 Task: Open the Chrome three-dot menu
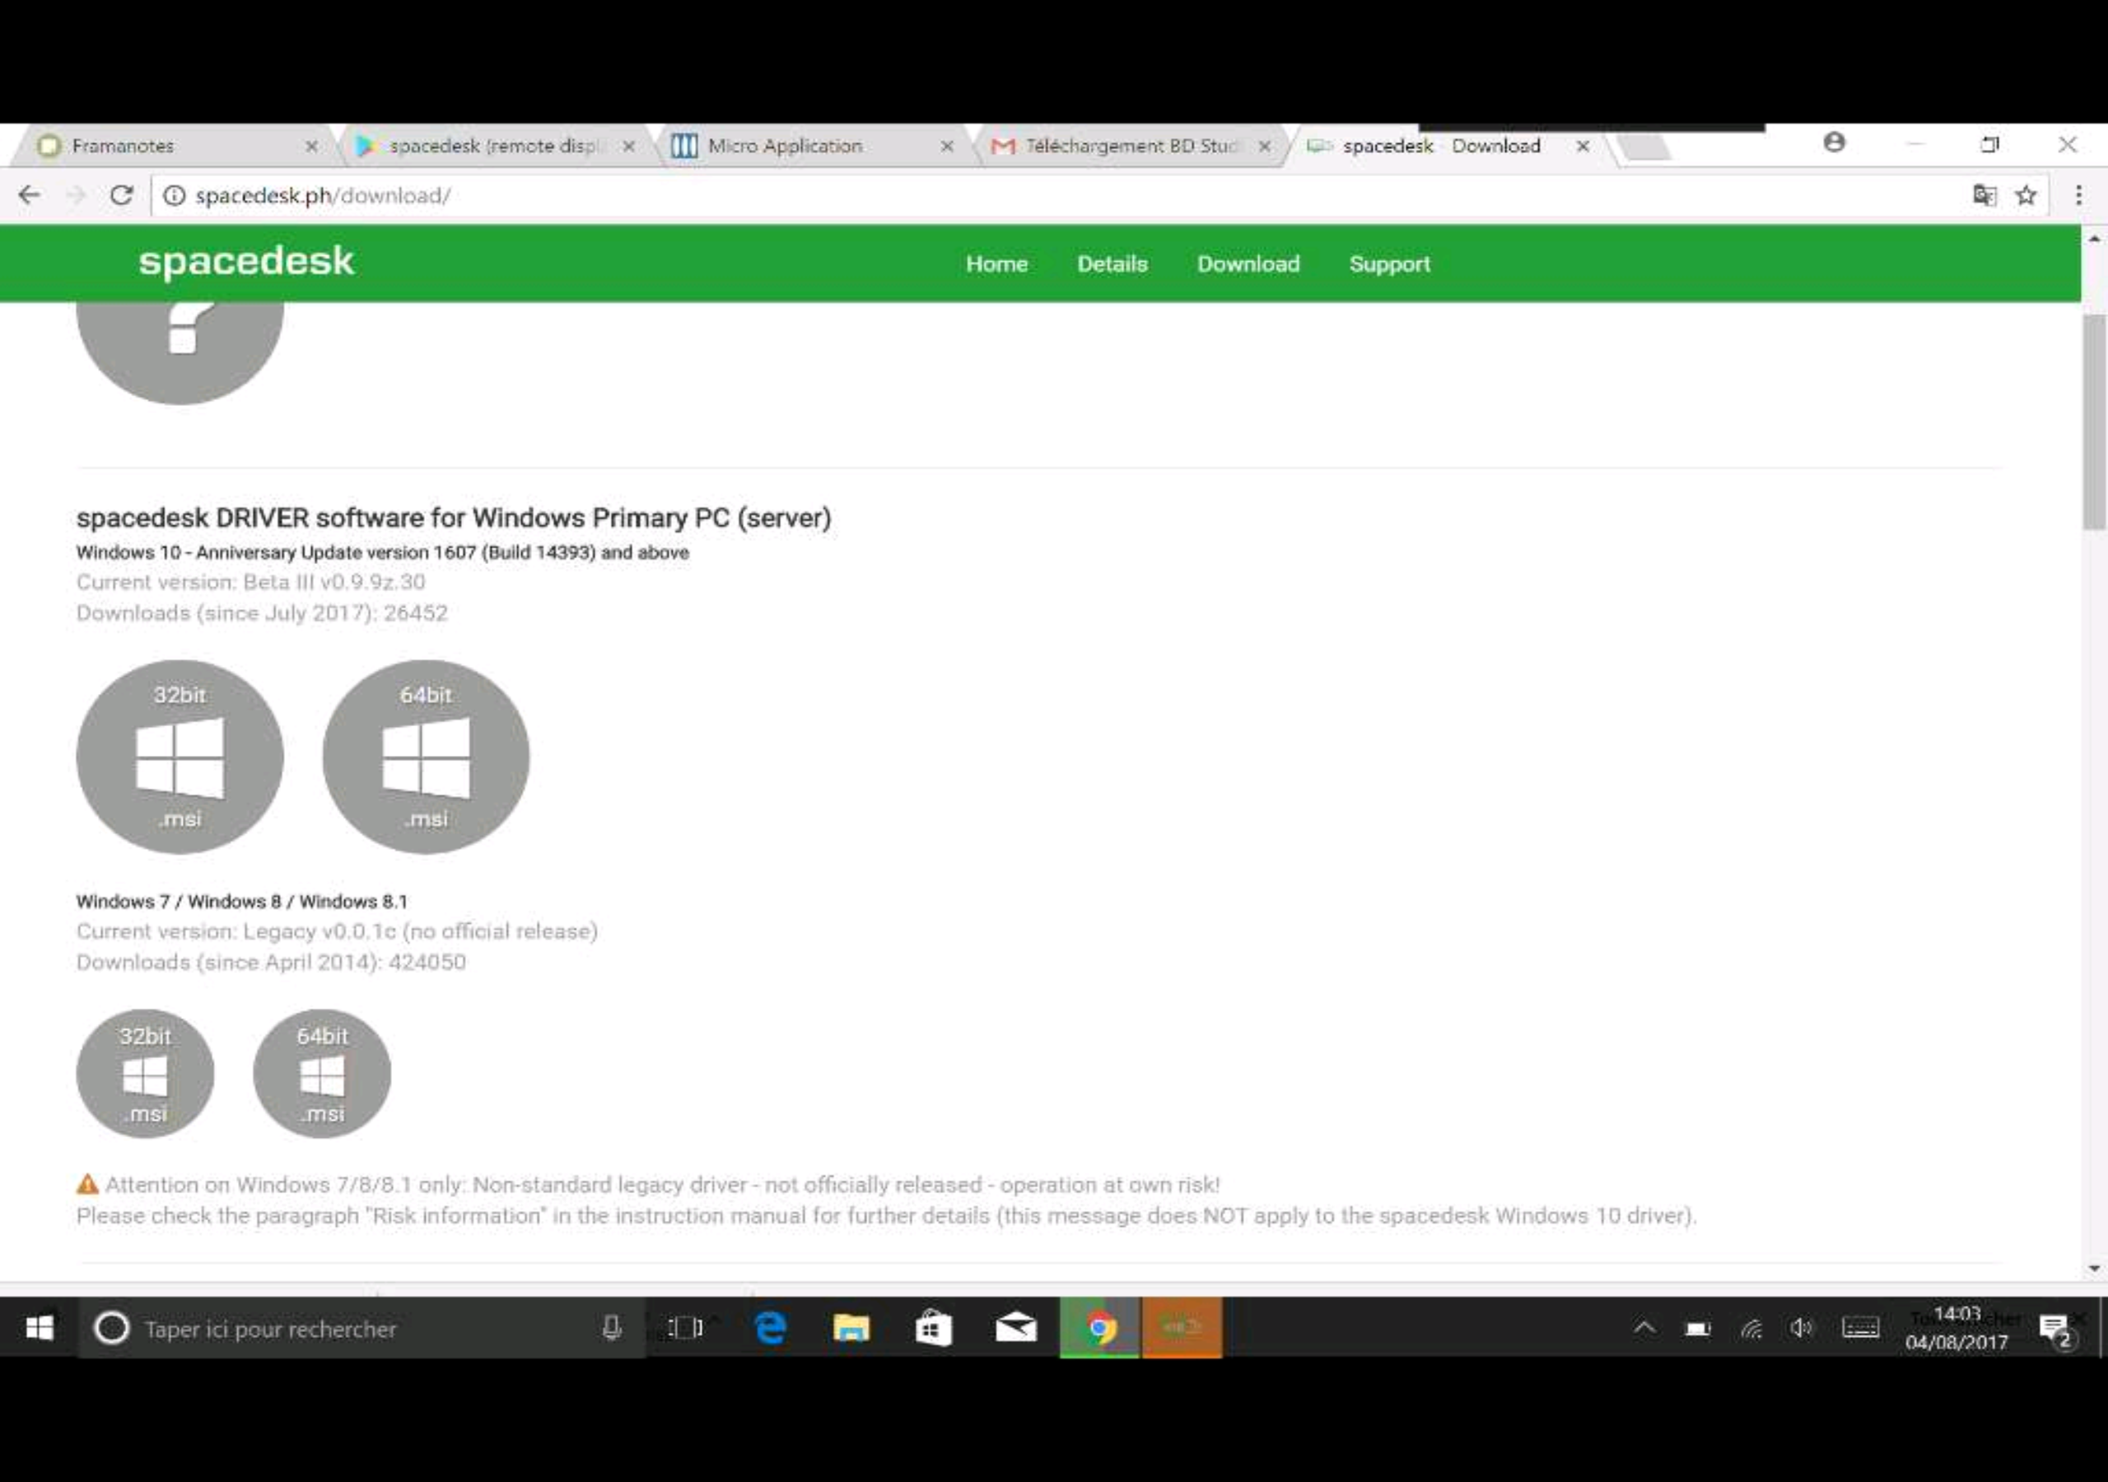tap(2078, 196)
